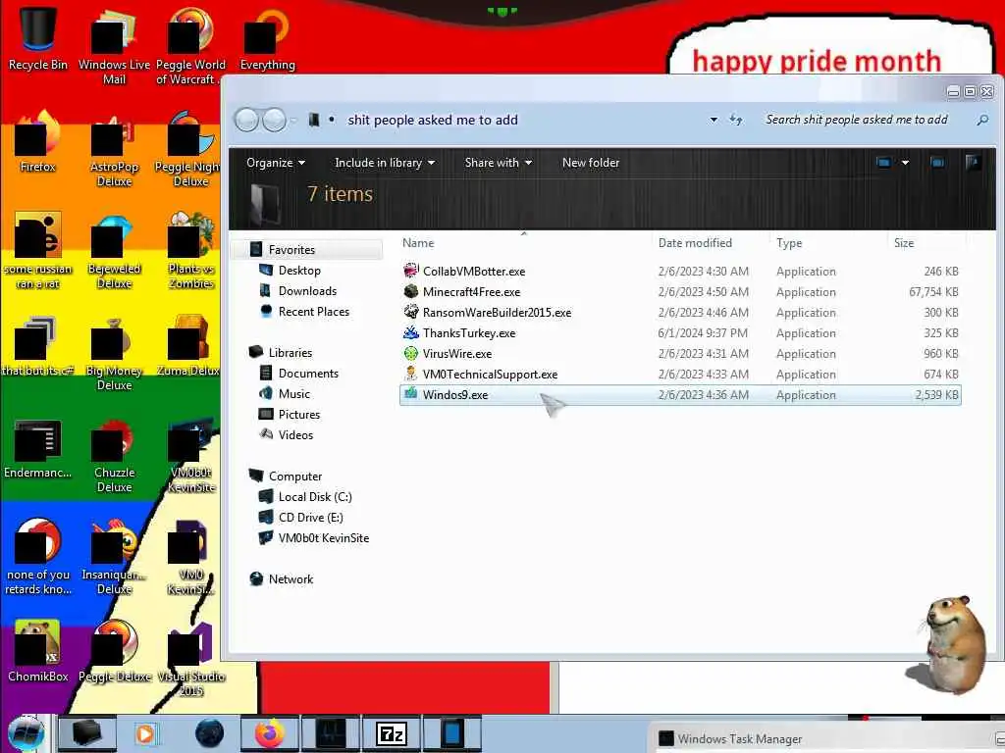Open Recent Places in navigation pane
Image resolution: width=1005 pixels, height=753 pixels.
(313, 311)
